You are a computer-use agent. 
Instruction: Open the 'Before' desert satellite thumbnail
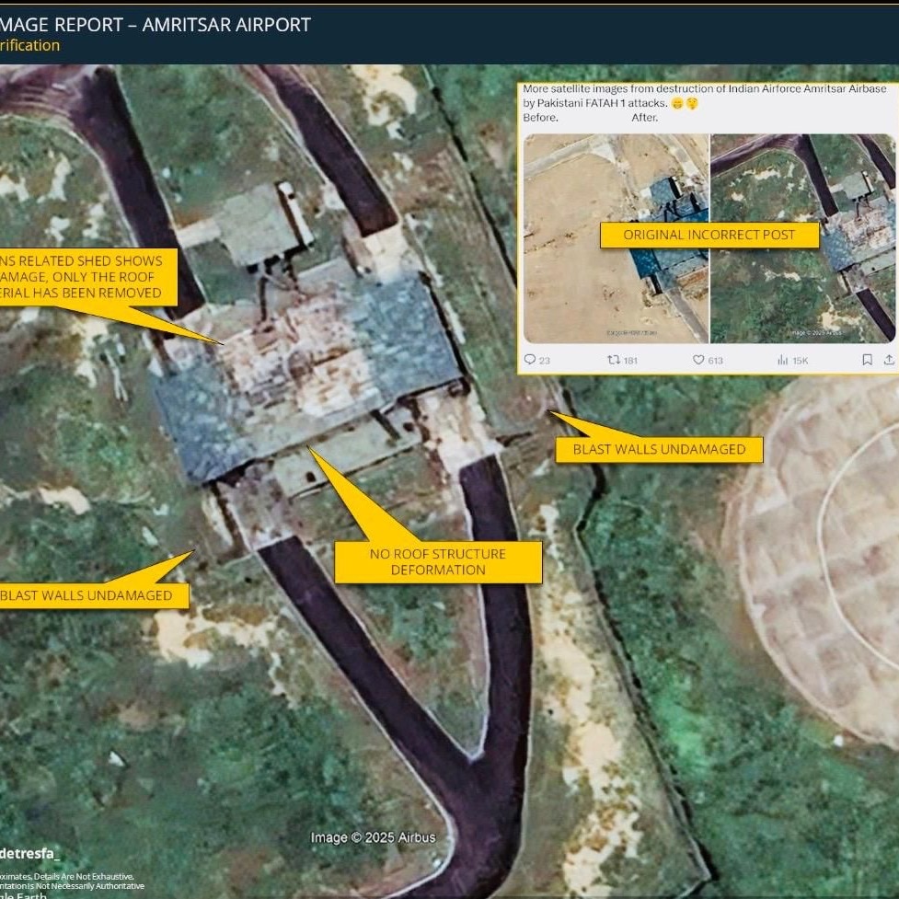pos(615,238)
